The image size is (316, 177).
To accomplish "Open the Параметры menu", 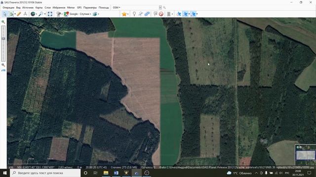I will tap(90, 7).
